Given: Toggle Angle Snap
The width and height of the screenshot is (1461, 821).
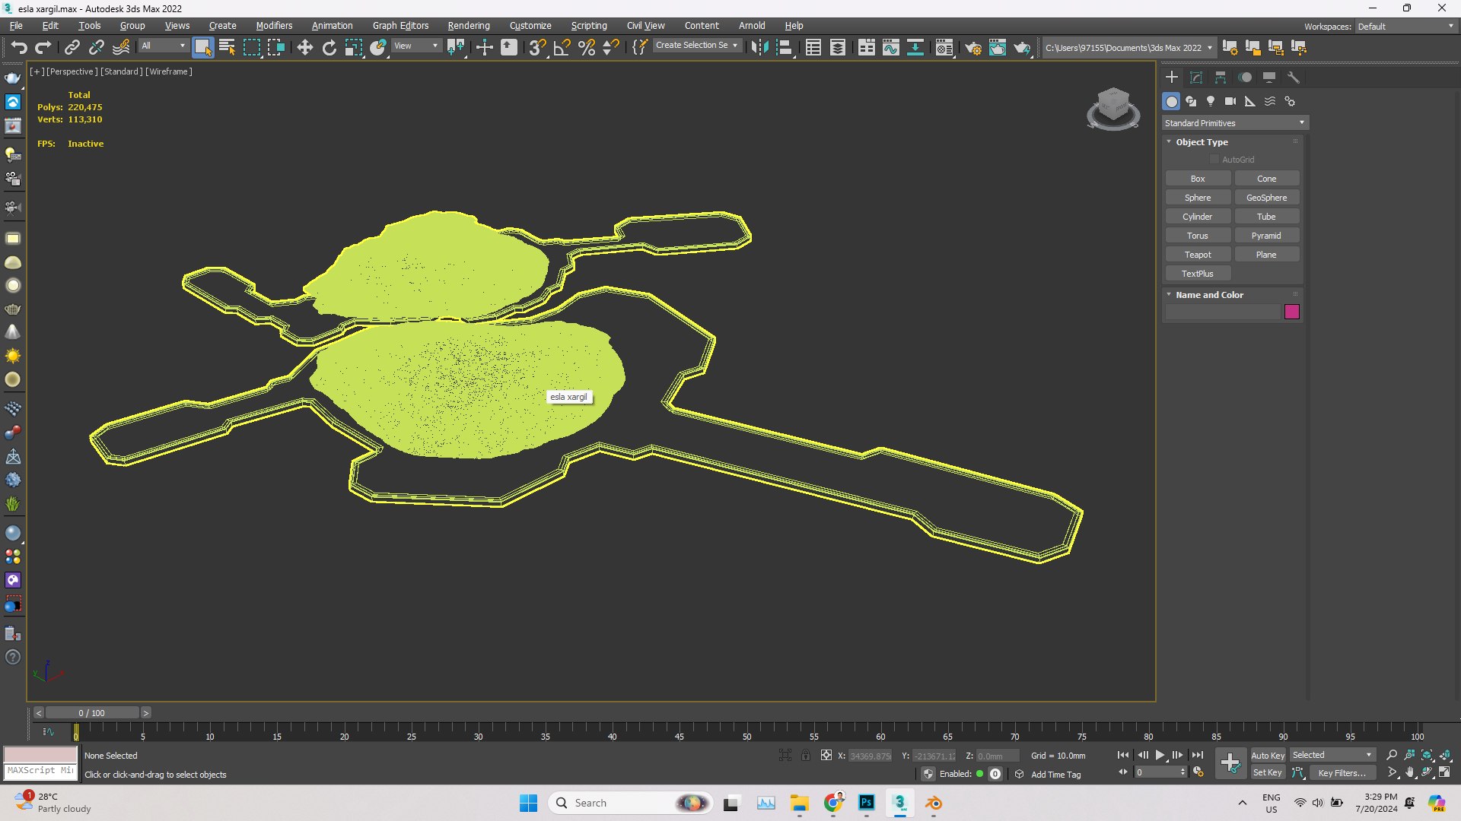Looking at the screenshot, I should click(x=562, y=48).
